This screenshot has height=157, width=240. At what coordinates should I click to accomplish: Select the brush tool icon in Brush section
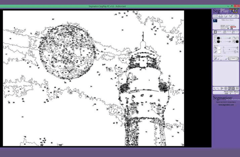[x=215, y=59]
